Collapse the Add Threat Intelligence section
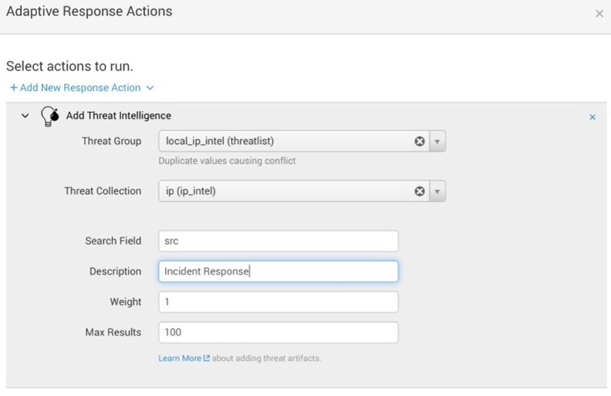Screen dimensions: 611x396 point(25,116)
